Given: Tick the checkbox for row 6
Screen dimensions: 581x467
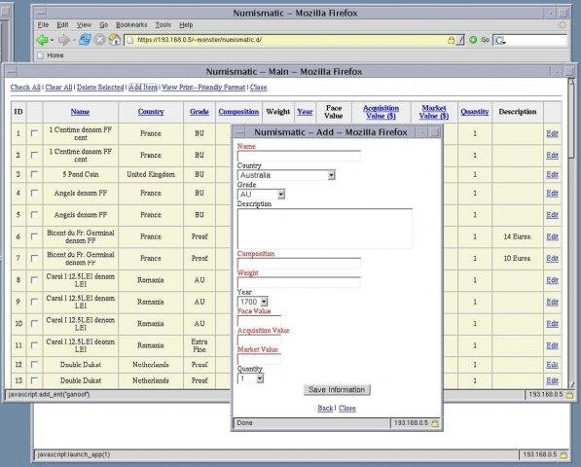Looking at the screenshot, I should (34, 236).
